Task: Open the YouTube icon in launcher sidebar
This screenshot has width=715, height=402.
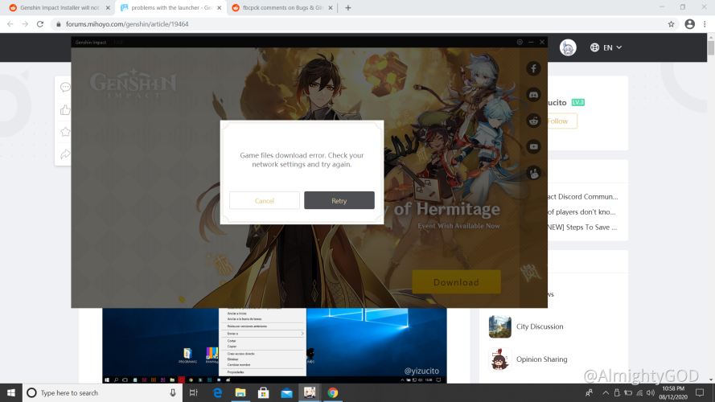Action: pyautogui.click(x=533, y=147)
